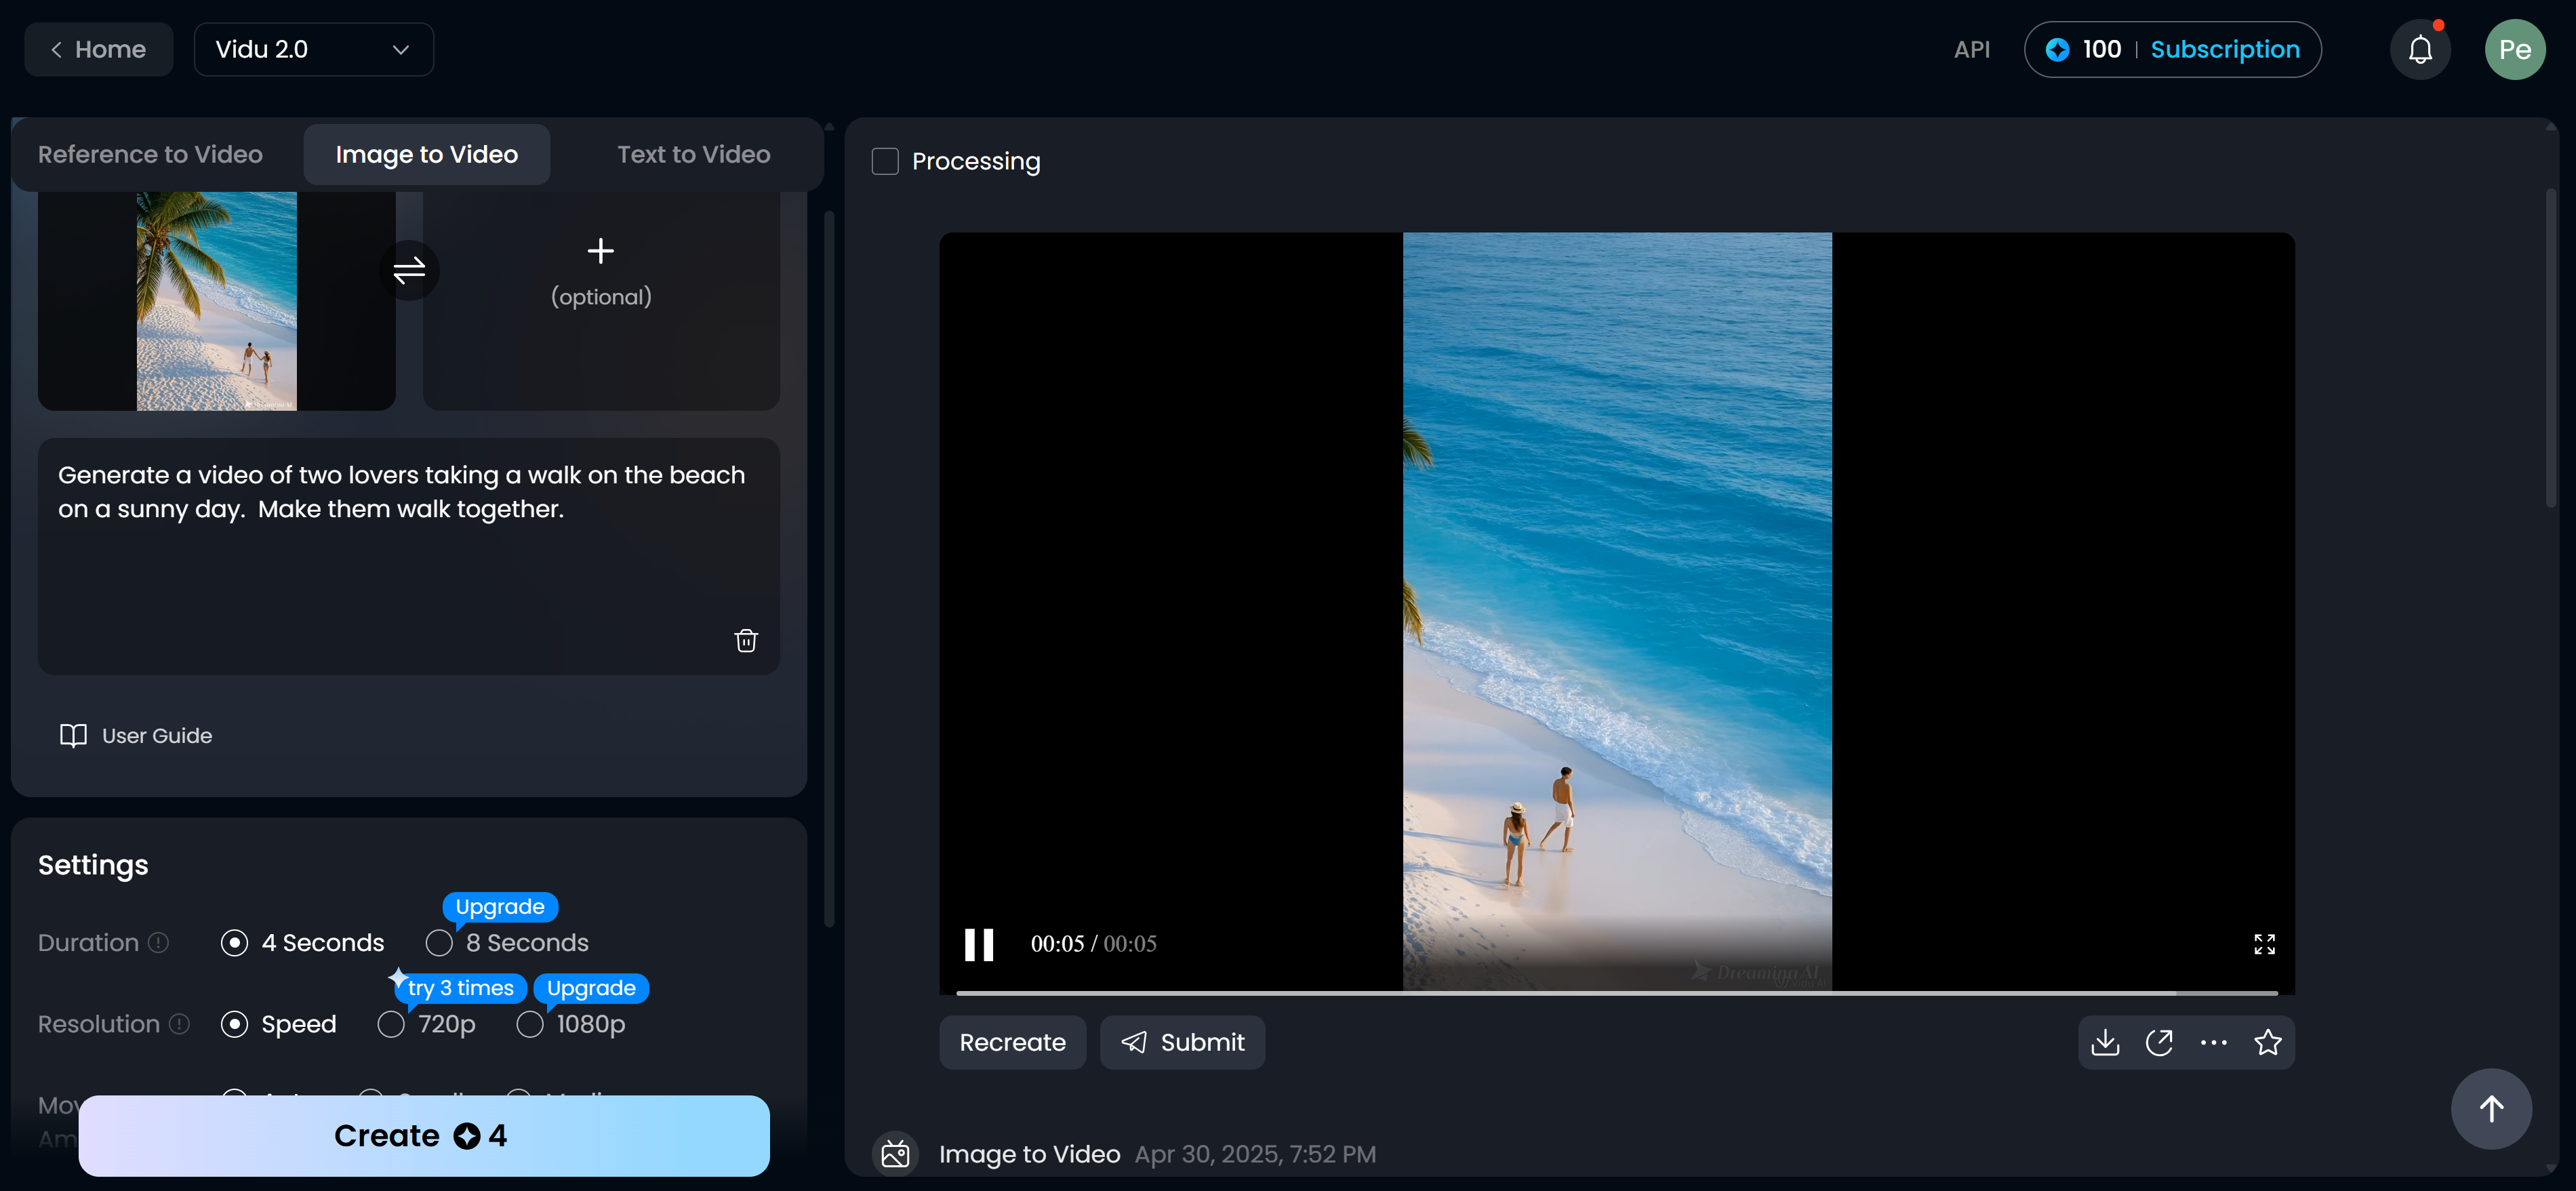Image resolution: width=2576 pixels, height=1191 pixels.
Task: Click the share video icon
Action: [x=2159, y=1042]
